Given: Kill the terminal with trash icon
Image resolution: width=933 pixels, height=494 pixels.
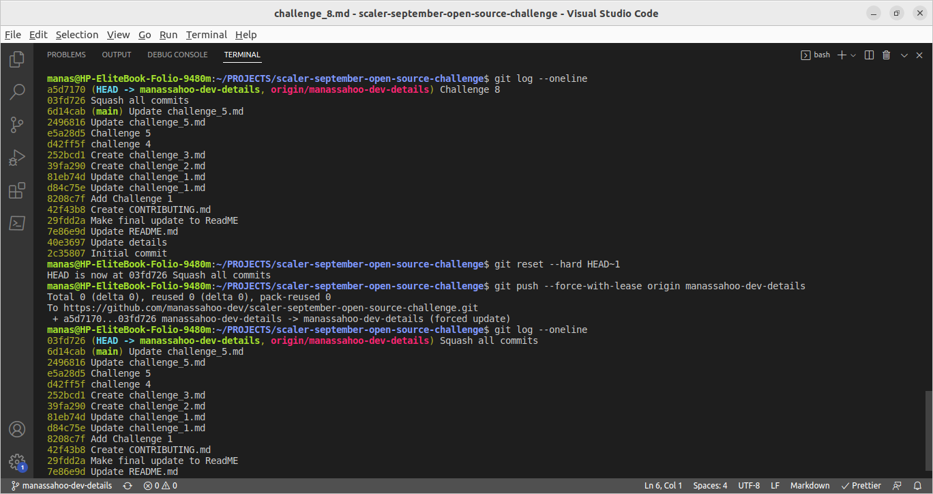Looking at the screenshot, I should (x=886, y=55).
